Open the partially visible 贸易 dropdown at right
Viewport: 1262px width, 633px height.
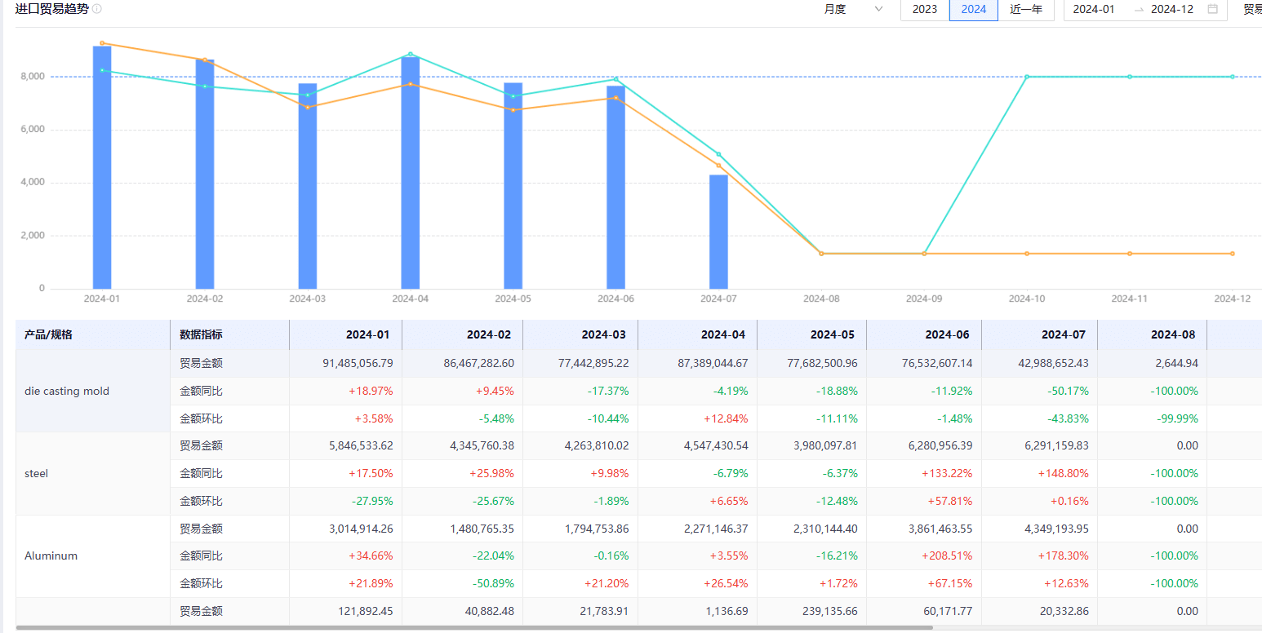(x=1252, y=9)
